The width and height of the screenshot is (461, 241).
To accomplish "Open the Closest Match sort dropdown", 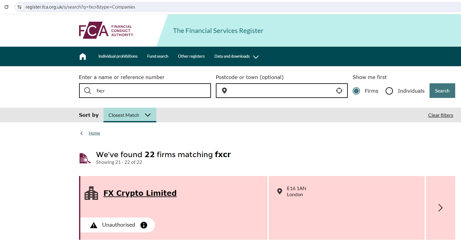I will pos(130,115).
